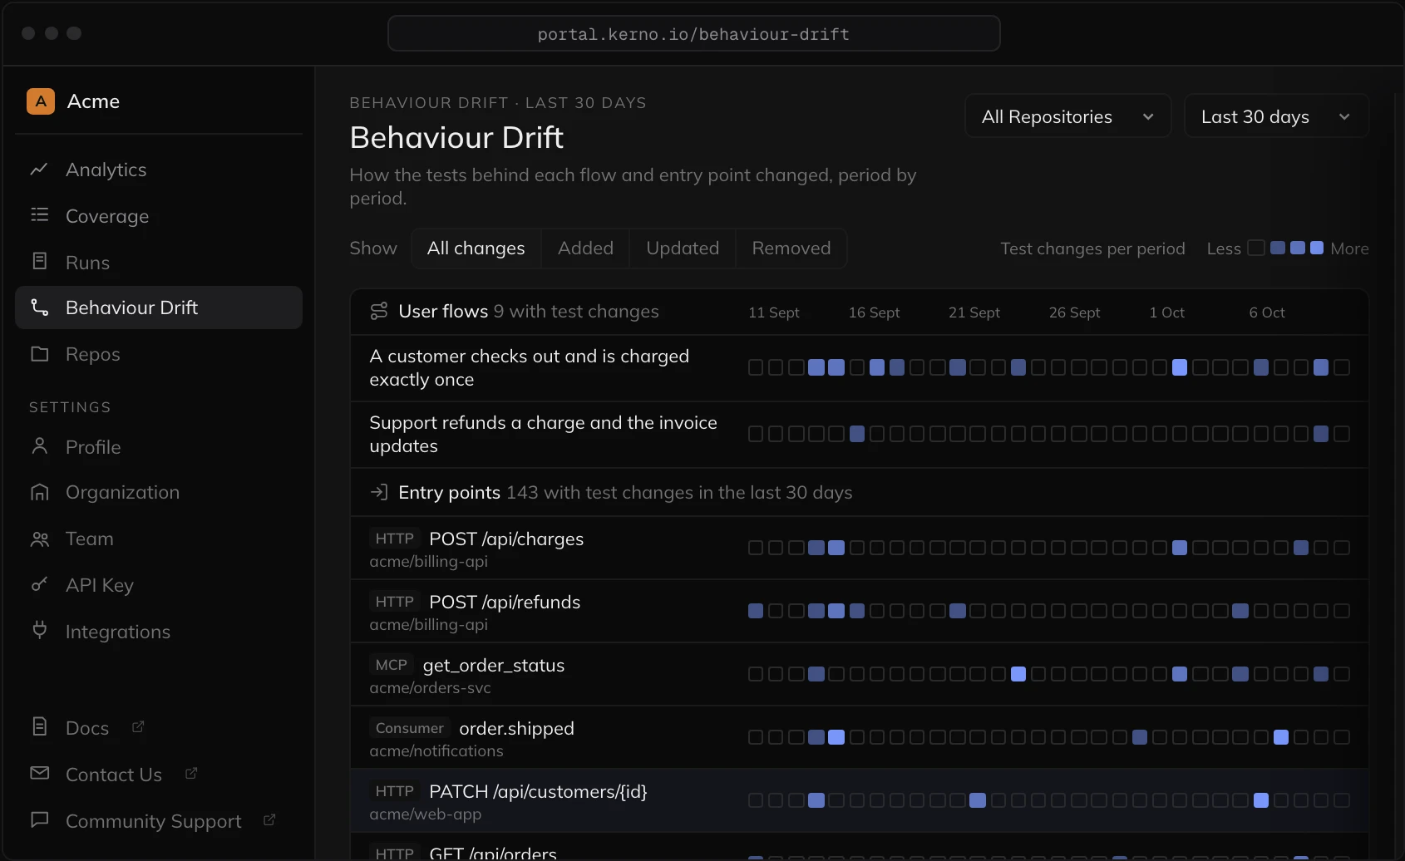Viewport: 1405px width, 861px height.
Task: Open the Last 30 days dropdown
Action: (x=1275, y=116)
